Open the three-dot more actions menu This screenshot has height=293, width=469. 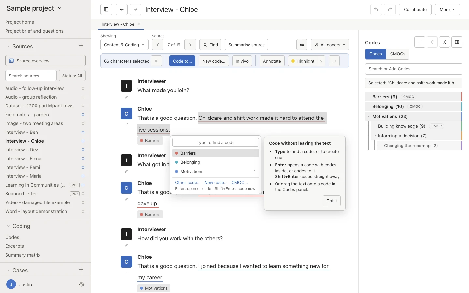[x=334, y=61]
